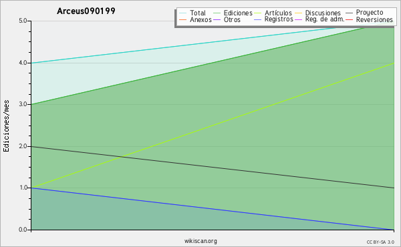This screenshot has height=247, width=401.
Task: Click the 5.0 y-axis tick label
Action: [x=23, y=21]
